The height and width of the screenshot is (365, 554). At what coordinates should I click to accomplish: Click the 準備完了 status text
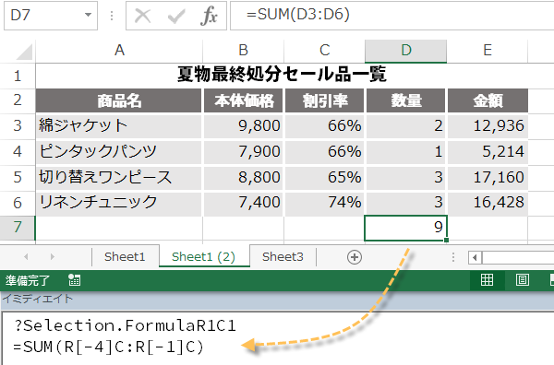pyautogui.click(x=27, y=281)
